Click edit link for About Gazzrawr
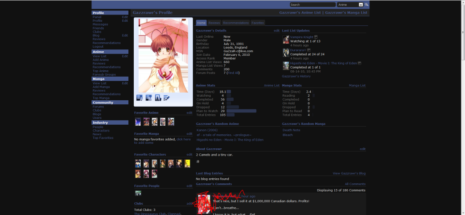 click(x=363, y=149)
